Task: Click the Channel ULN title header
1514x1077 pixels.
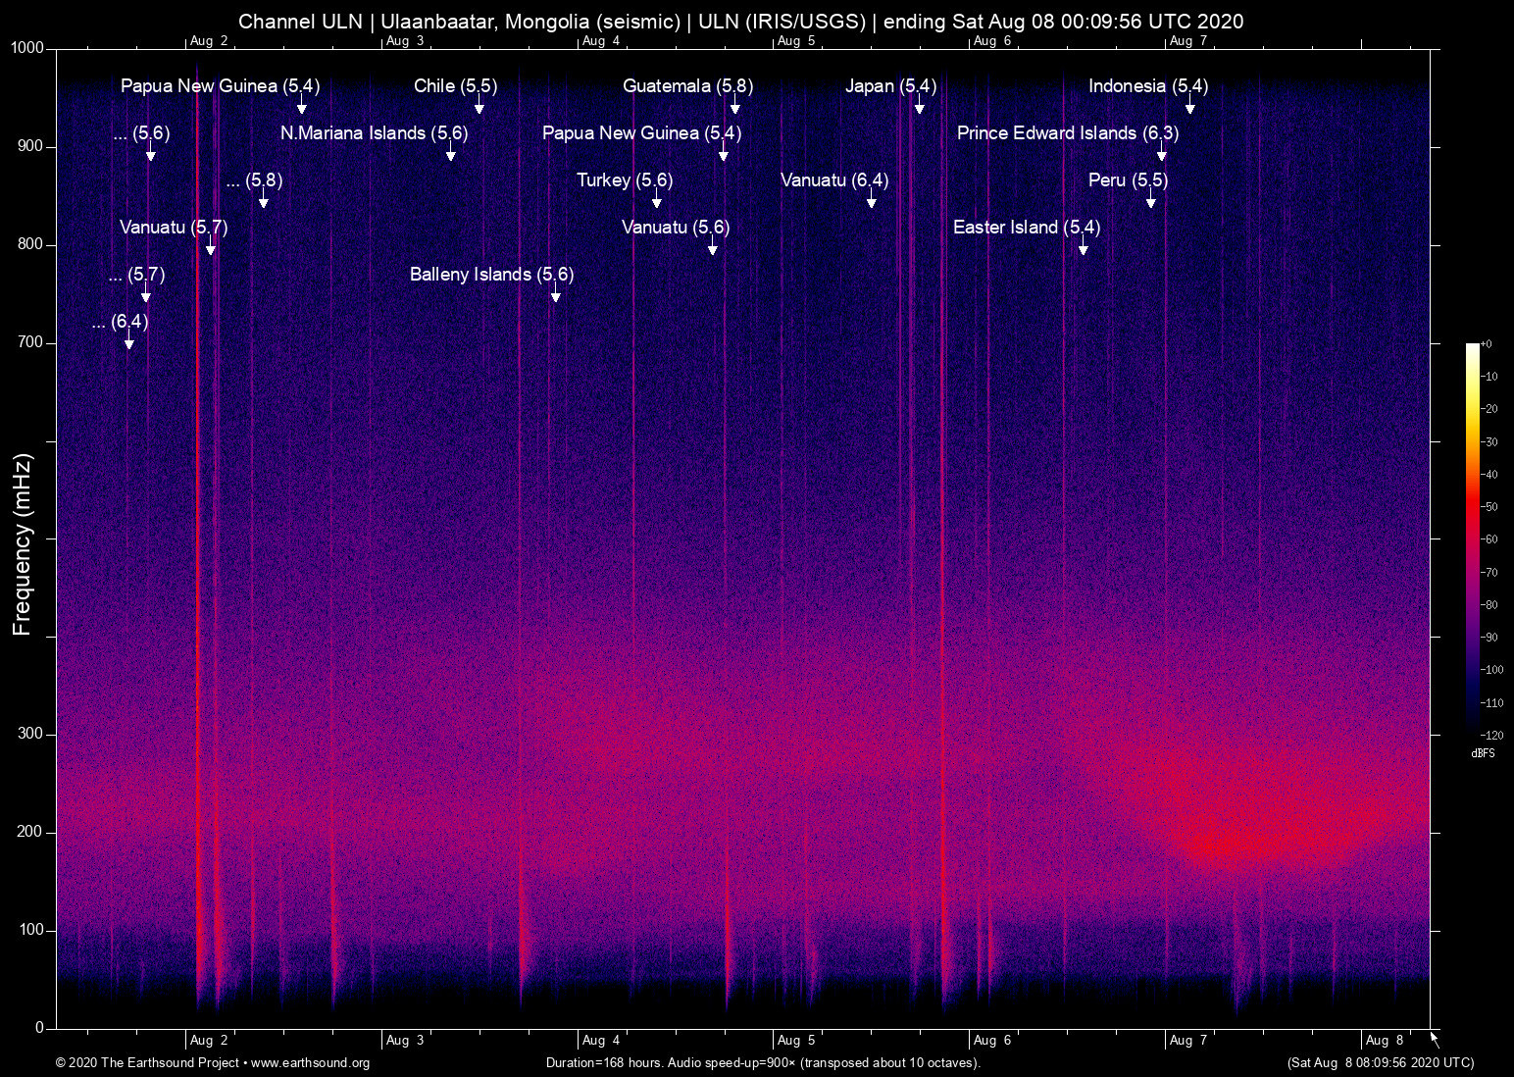Action: point(741,21)
